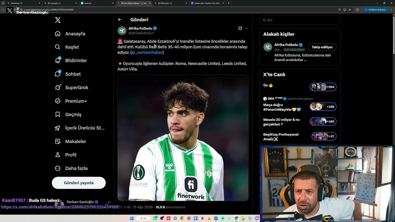Open the @afrikafutbolu1 handle link
Viewport: 395px width, 222px height.
141,33
